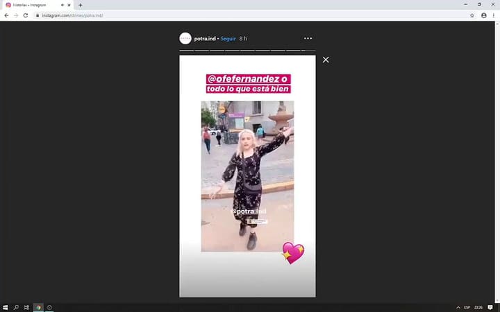Click the story segment progress bar

pos(247,51)
